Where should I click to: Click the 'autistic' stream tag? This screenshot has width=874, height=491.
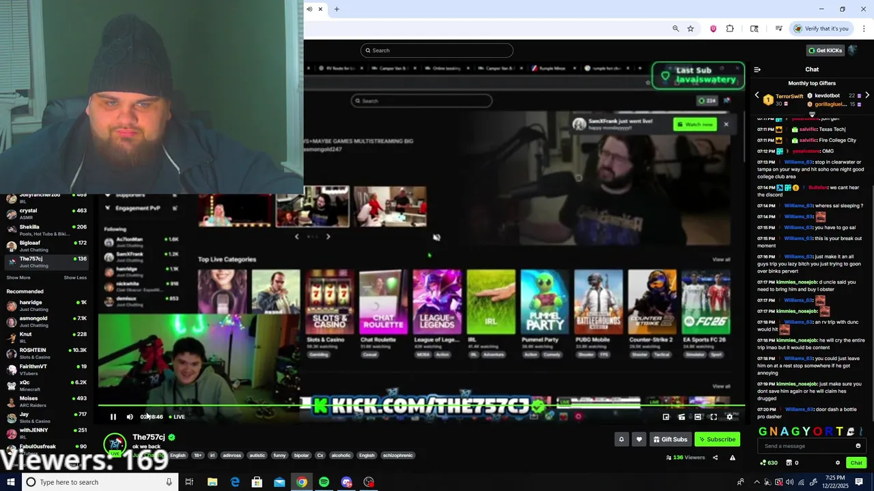click(x=257, y=456)
